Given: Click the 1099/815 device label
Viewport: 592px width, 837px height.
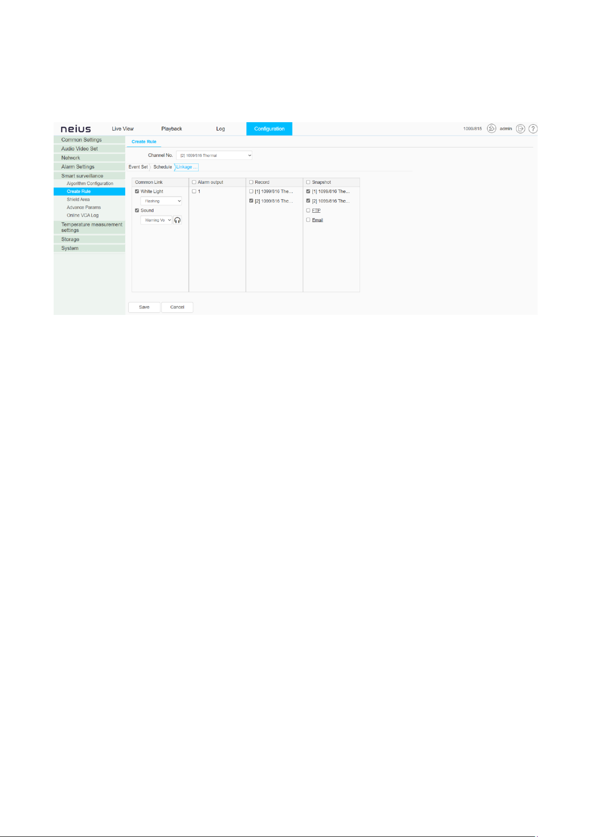Looking at the screenshot, I should [x=472, y=129].
